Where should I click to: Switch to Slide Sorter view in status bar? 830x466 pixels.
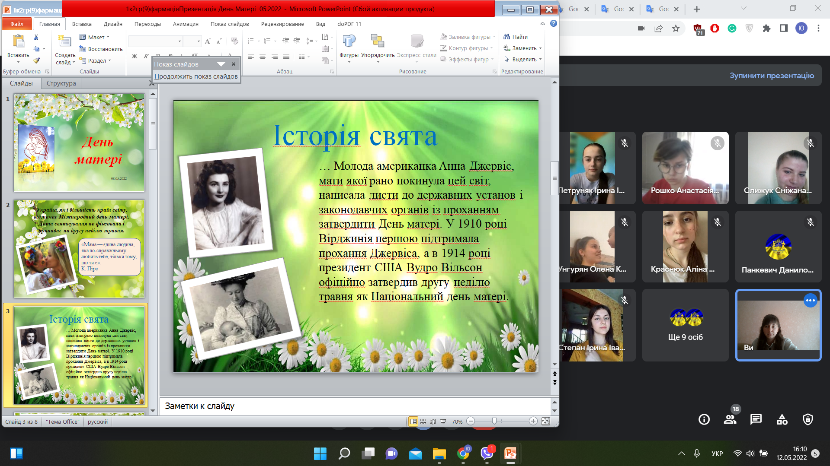pos(423,422)
